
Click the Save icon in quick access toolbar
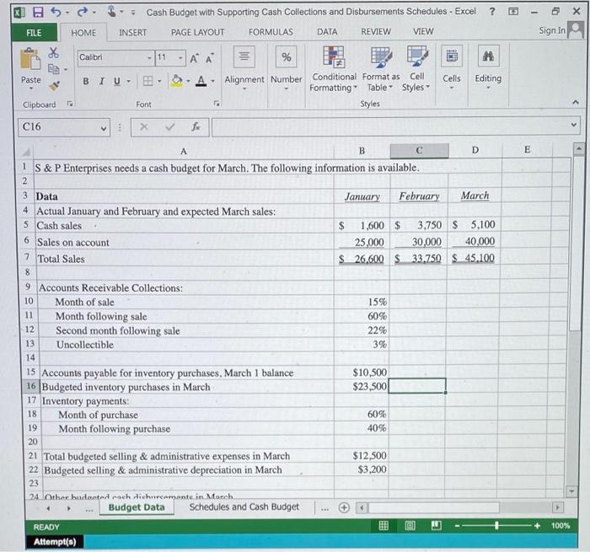pos(38,12)
